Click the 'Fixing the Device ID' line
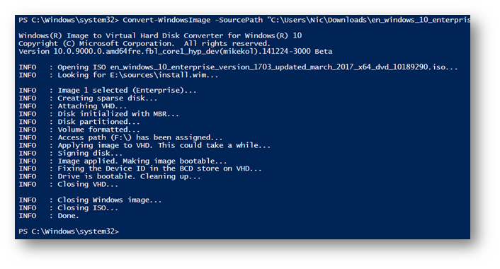The height and width of the screenshot is (269, 500). [x=140, y=168]
